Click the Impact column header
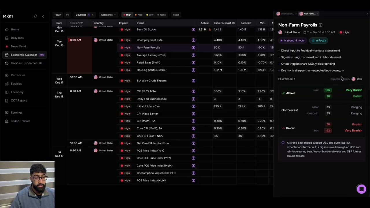 [123, 23]
